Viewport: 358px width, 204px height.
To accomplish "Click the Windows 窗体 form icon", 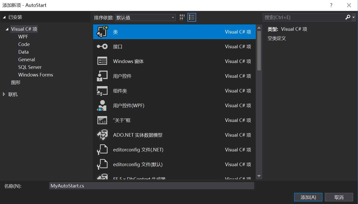I will 102,61.
